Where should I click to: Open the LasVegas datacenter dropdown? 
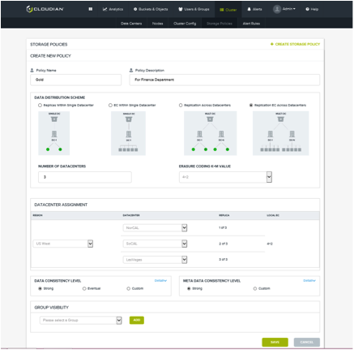tap(155, 260)
